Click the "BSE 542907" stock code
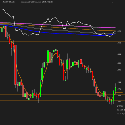This screenshot has width=125, height=125. point(48,2)
